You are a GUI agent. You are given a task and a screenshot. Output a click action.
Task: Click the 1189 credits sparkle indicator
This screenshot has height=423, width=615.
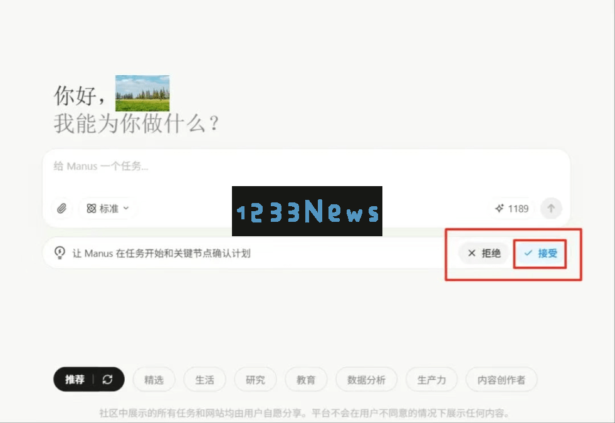point(512,209)
